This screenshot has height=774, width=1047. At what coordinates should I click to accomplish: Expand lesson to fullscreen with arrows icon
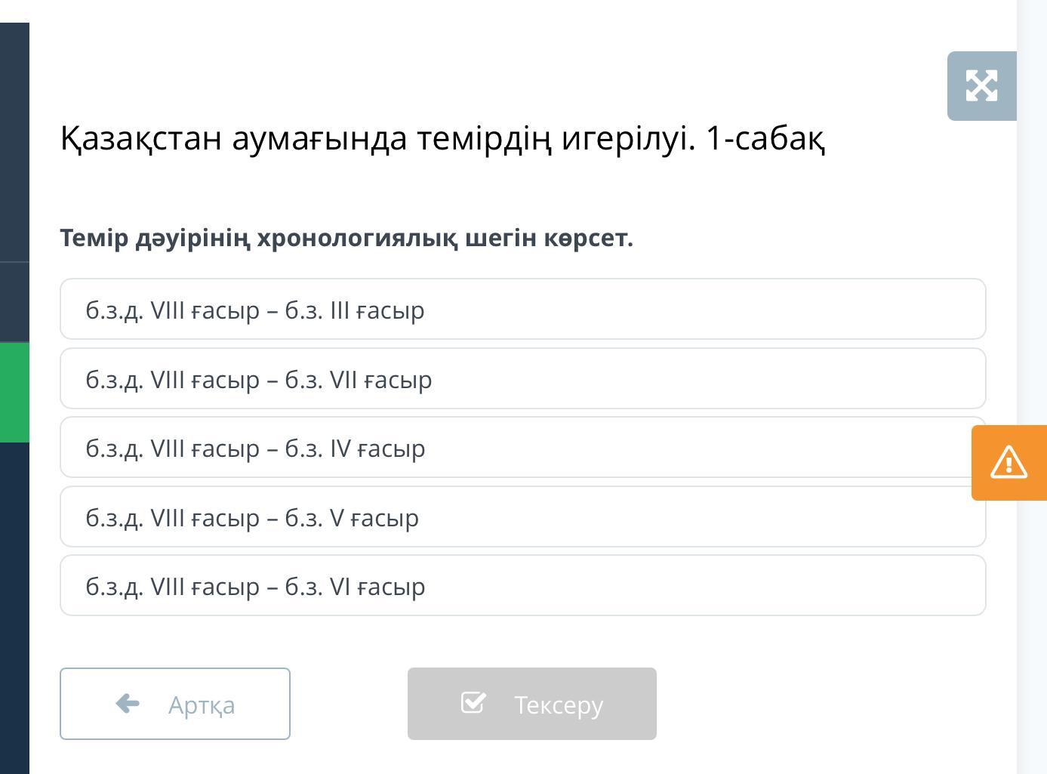981,85
